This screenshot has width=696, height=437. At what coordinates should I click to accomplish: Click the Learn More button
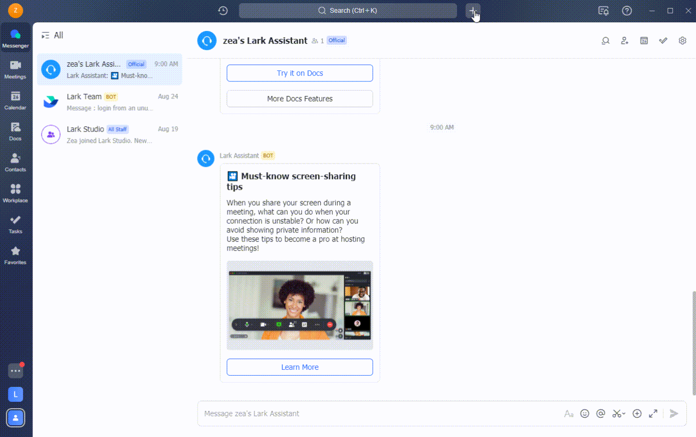[x=299, y=367]
